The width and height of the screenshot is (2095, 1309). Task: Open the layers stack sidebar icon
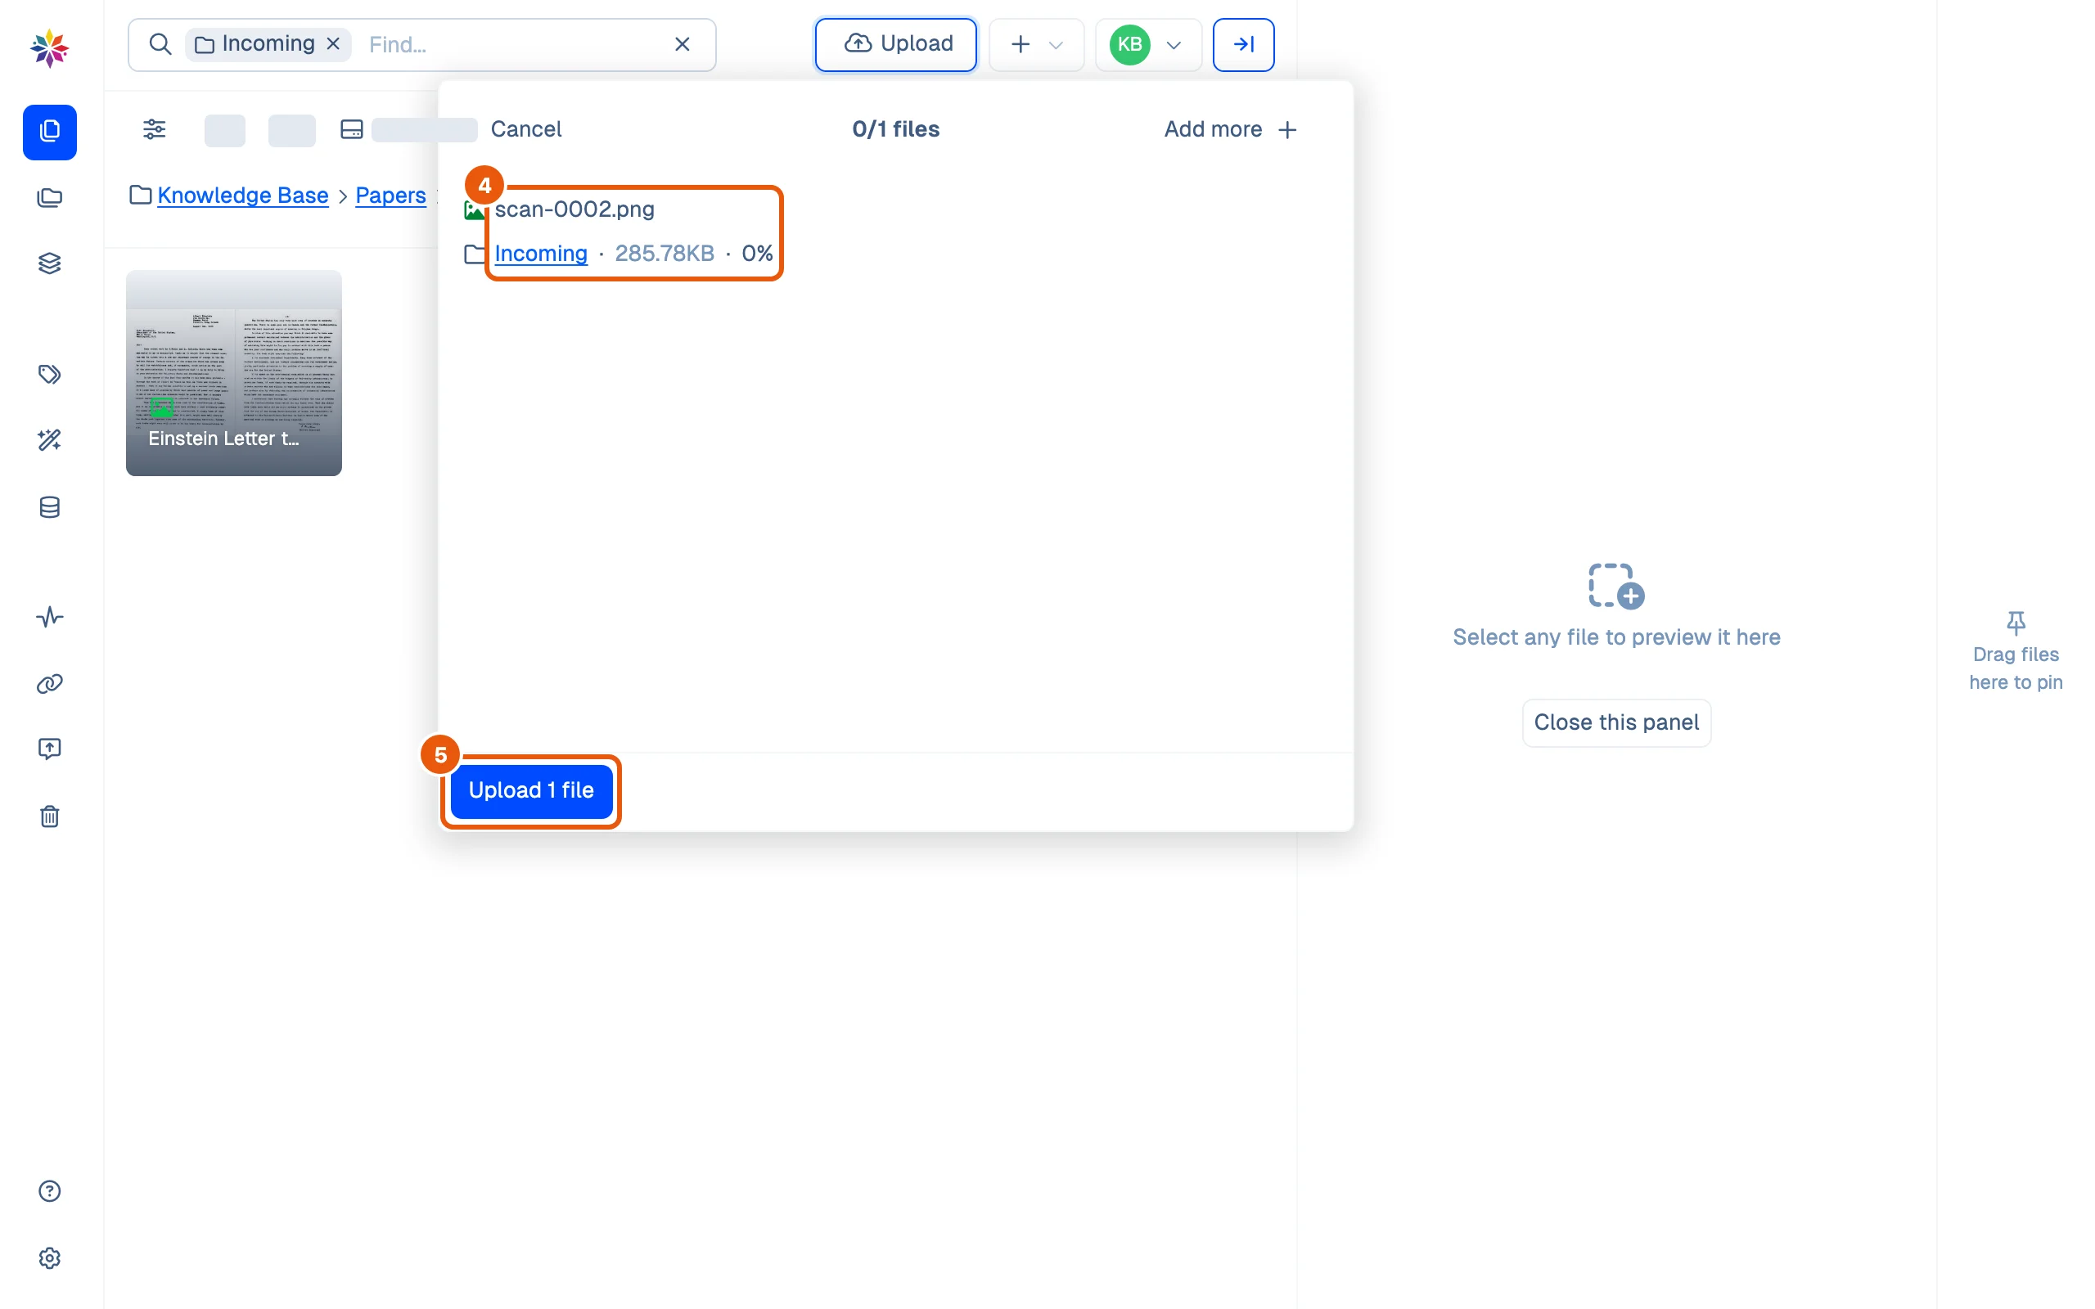coord(49,263)
